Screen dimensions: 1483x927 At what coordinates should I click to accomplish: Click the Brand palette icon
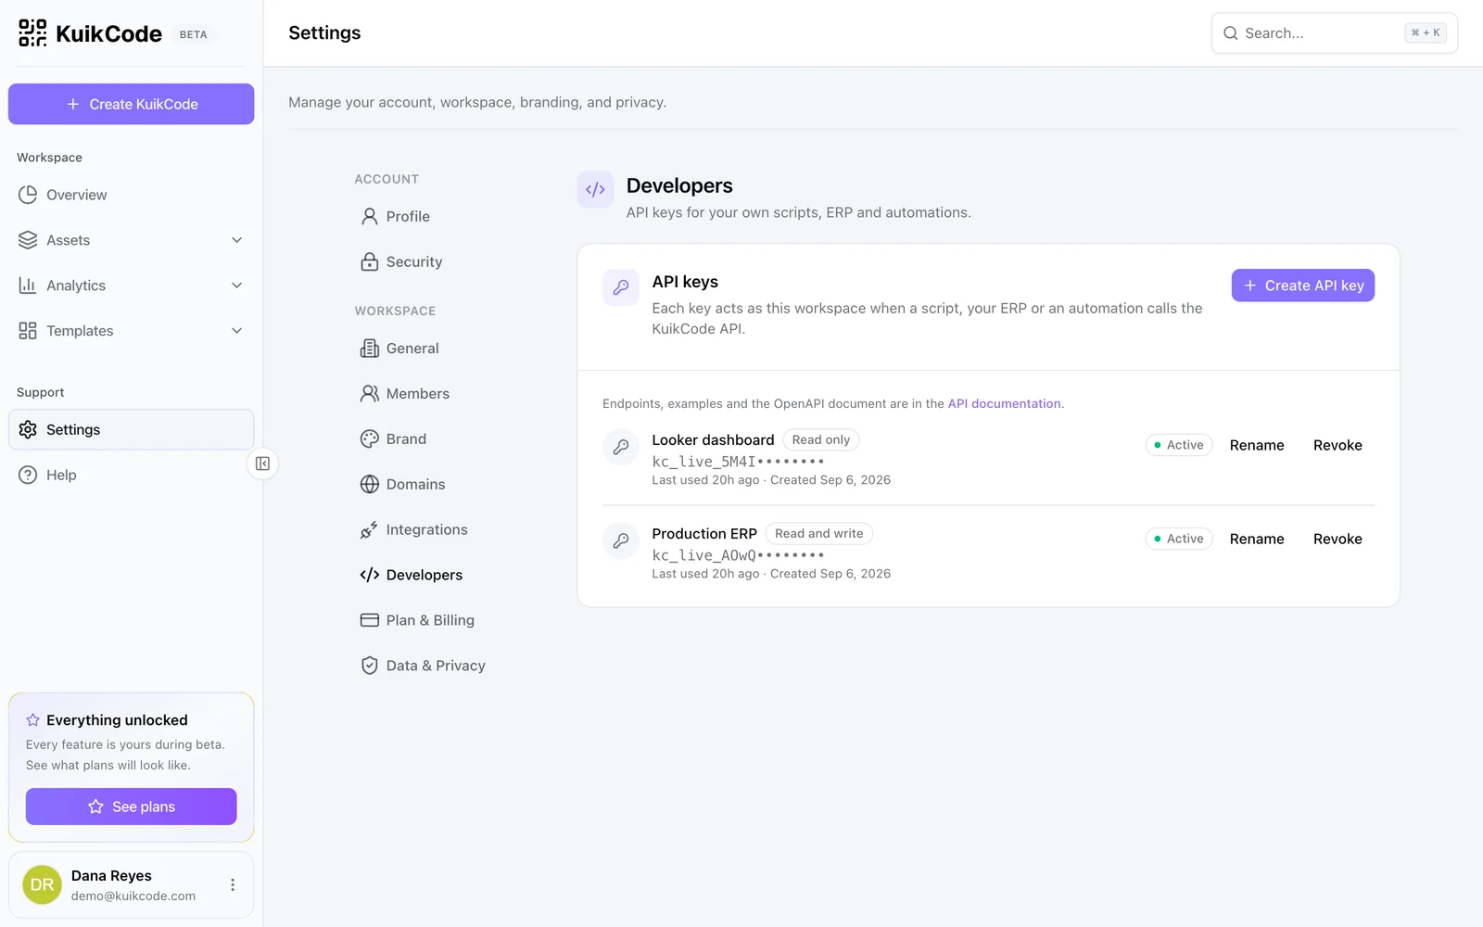pyautogui.click(x=369, y=439)
